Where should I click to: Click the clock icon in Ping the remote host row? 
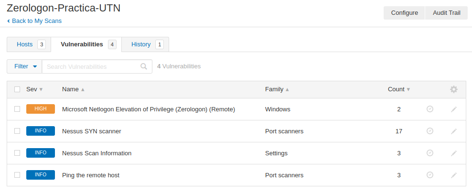(430, 175)
